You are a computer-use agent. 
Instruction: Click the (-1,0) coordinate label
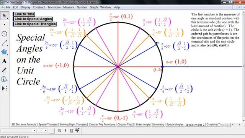(x=62, y=65)
